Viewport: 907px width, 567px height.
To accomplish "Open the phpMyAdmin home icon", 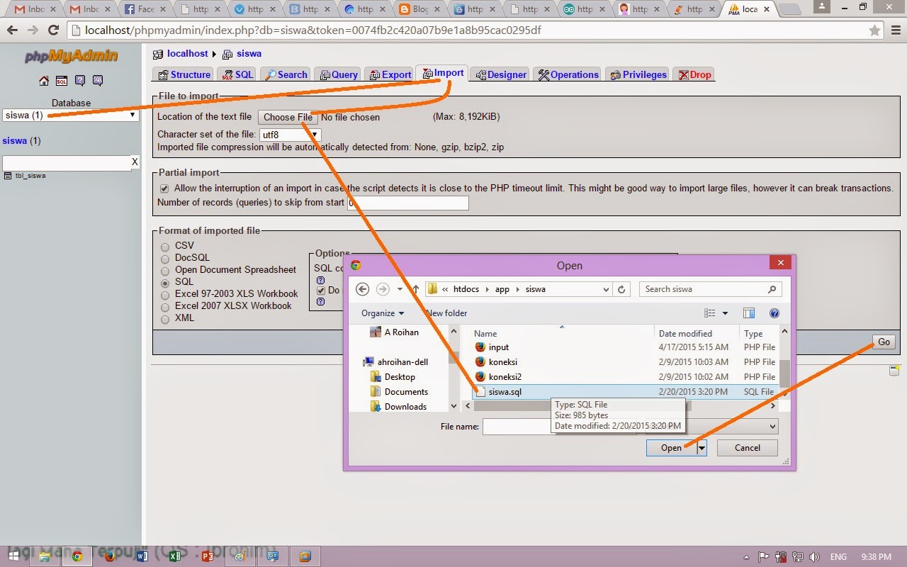I will pos(44,80).
